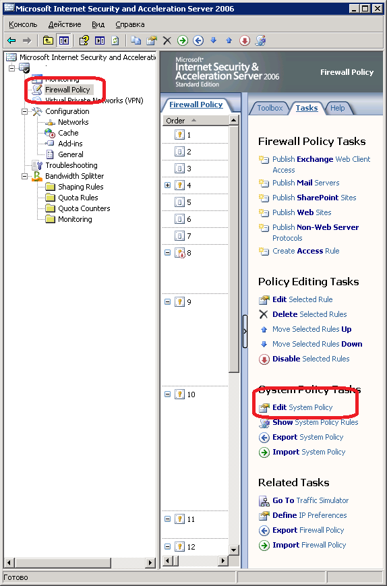
Task: Click Edit System Policy link
Action: [303, 407]
